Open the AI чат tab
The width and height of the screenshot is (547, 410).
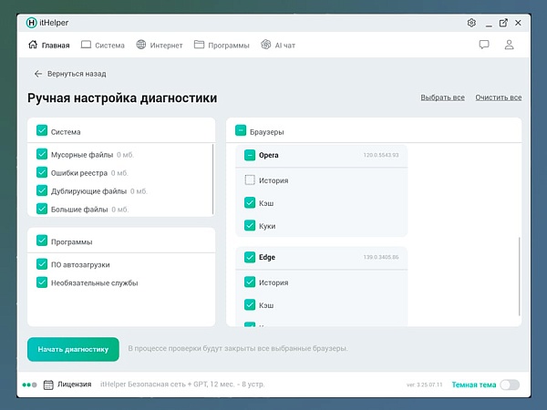[x=278, y=45]
